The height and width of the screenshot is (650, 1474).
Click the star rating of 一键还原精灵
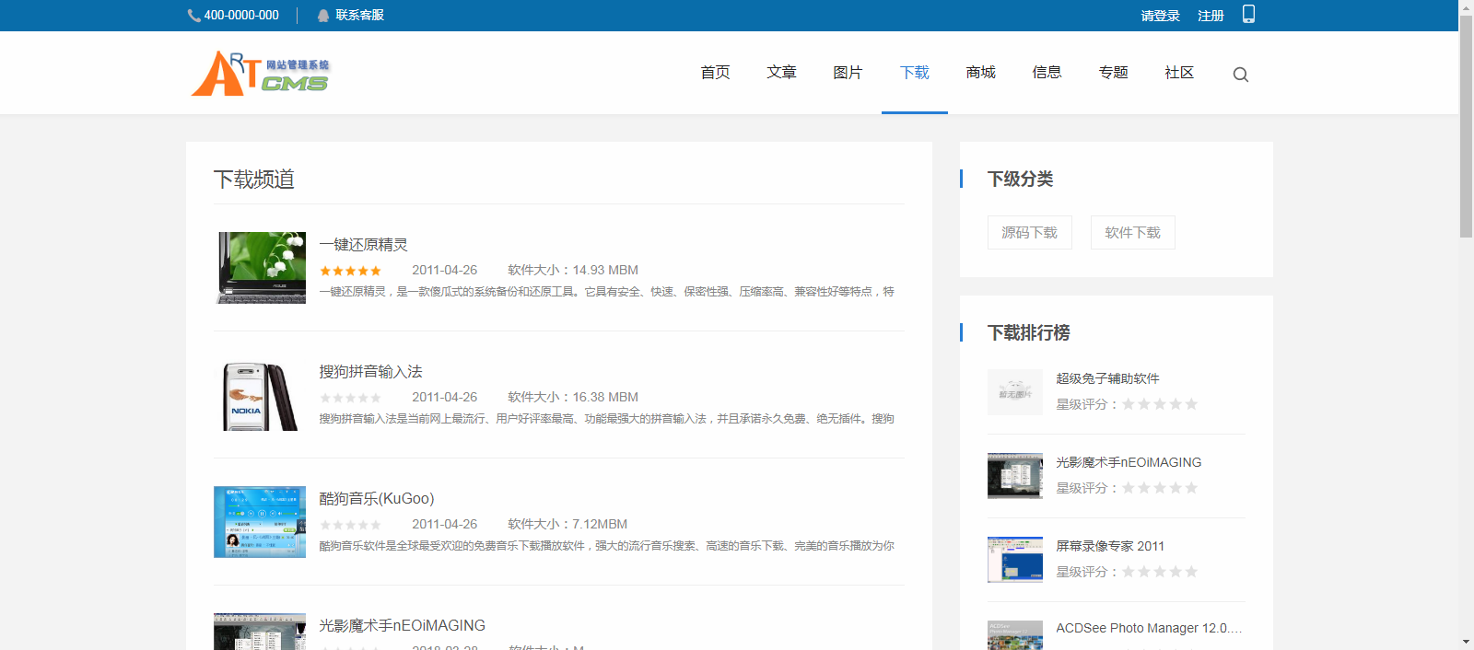tap(350, 271)
